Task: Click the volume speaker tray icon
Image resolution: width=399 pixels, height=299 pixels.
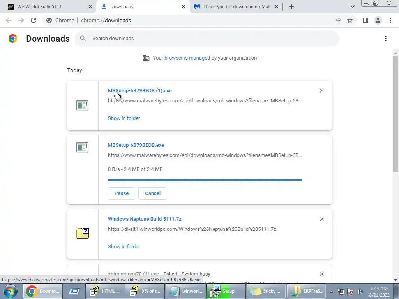Action: [x=360, y=292]
